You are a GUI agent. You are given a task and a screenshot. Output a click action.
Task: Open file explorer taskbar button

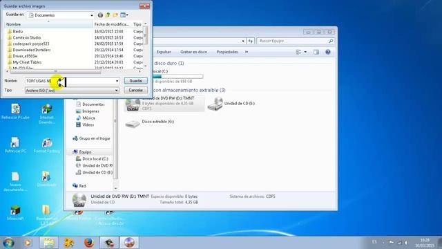(49, 243)
